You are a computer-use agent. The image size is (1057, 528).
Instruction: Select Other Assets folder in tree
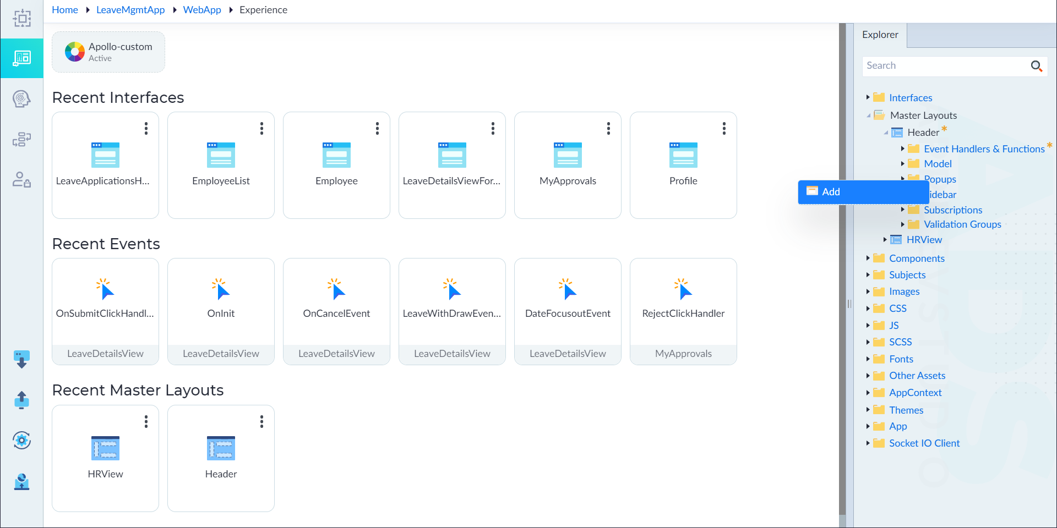tap(917, 376)
